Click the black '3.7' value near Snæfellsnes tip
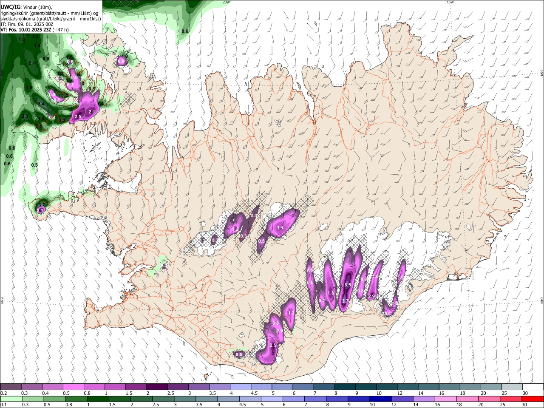 pos(41,205)
